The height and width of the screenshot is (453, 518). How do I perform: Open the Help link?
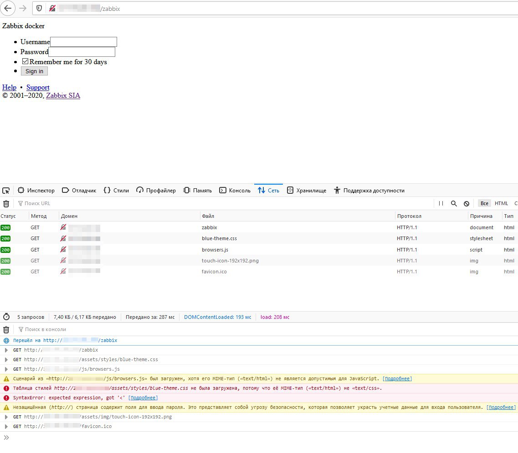[9, 87]
